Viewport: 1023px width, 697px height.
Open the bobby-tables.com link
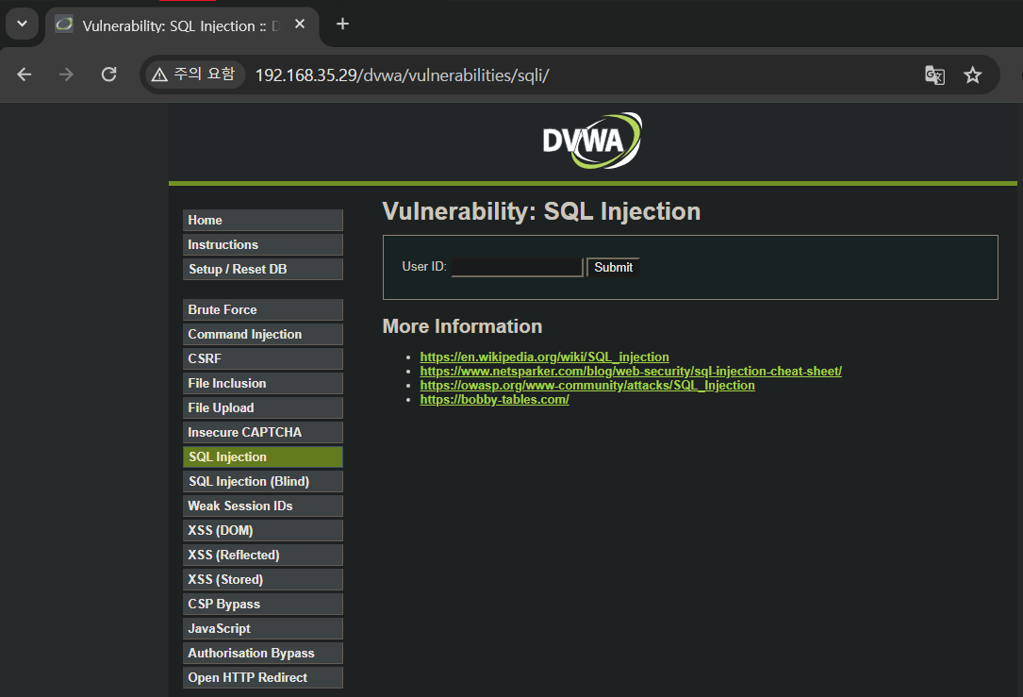pyautogui.click(x=495, y=399)
